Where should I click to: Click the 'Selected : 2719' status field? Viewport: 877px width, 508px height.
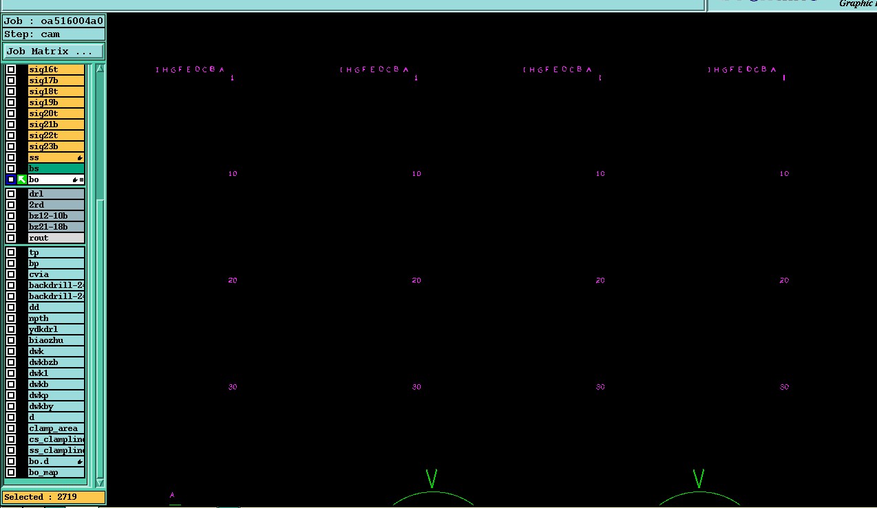pyautogui.click(x=54, y=497)
